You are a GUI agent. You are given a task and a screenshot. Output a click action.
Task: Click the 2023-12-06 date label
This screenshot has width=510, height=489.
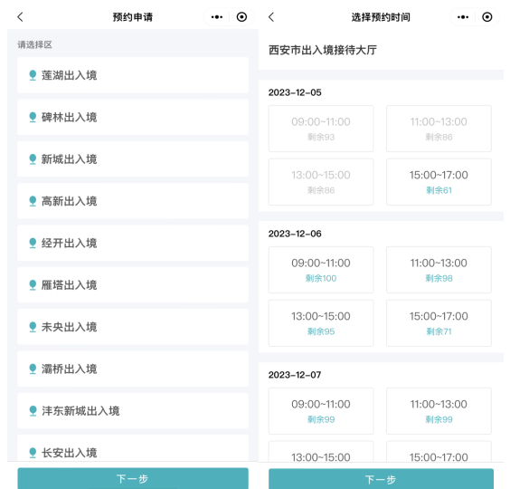[295, 234]
